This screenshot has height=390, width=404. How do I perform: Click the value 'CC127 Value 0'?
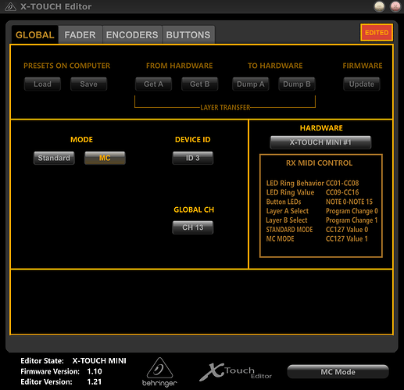[x=347, y=230]
